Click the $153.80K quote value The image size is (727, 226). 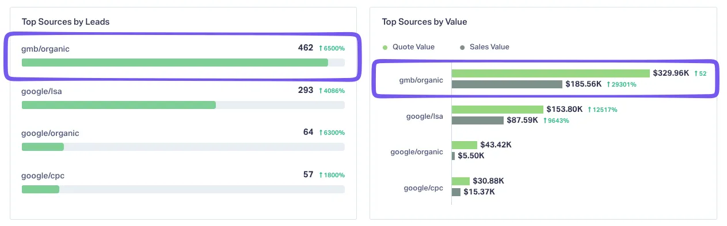click(x=564, y=109)
